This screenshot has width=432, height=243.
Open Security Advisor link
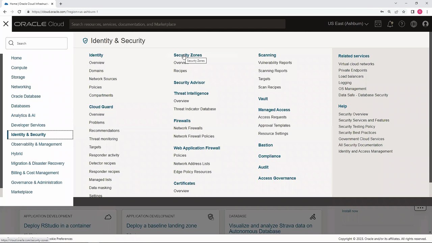coord(189,82)
